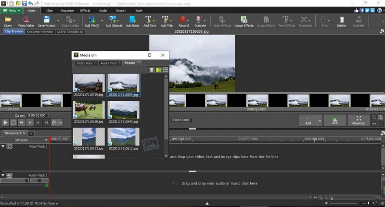Click the Facebook share icon

362,10
